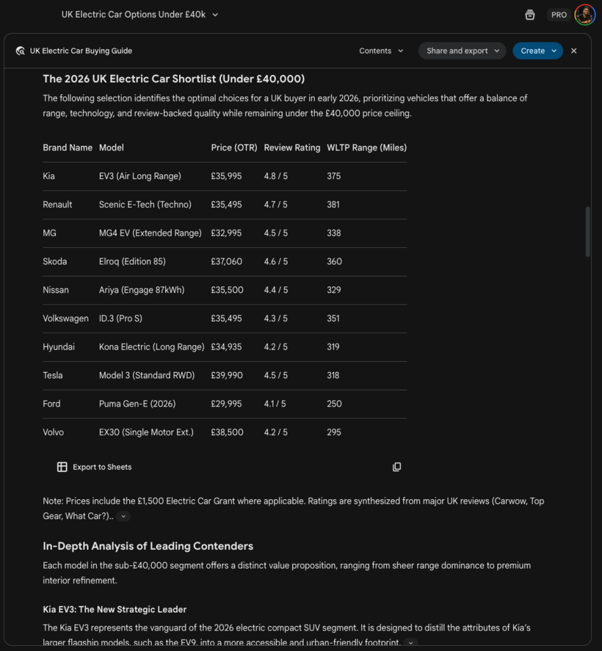Click the Price (OTR) column header
This screenshot has height=651, width=602.
(x=234, y=147)
